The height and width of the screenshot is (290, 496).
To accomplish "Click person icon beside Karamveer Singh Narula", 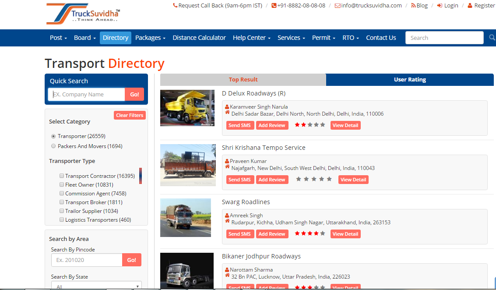I will point(227,107).
